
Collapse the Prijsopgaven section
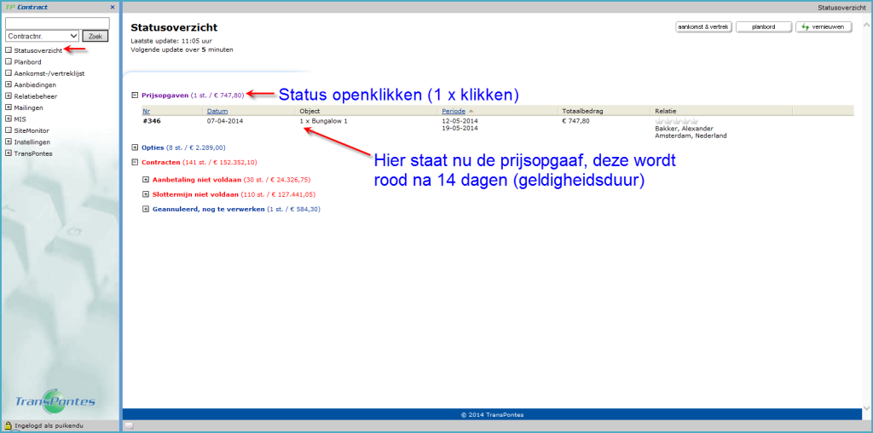135,95
